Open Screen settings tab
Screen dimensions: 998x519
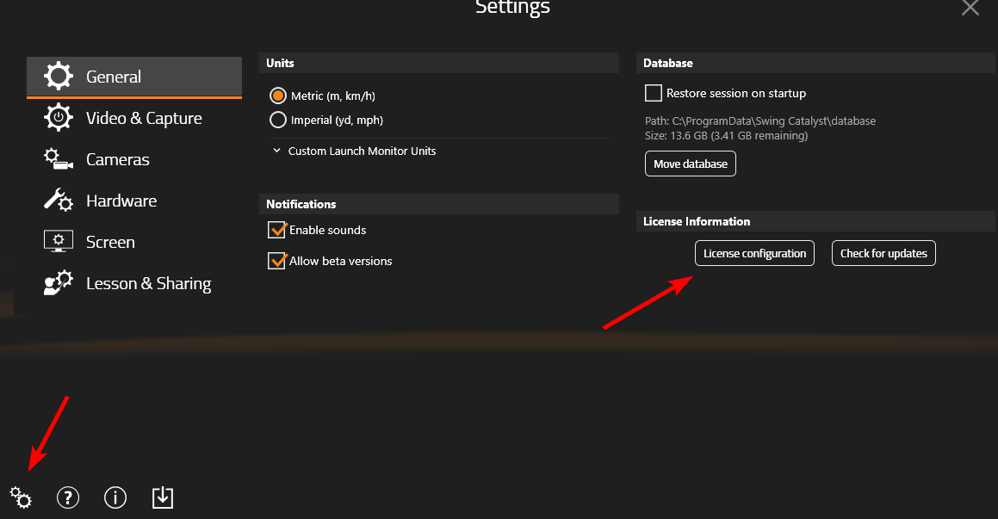[134, 243]
